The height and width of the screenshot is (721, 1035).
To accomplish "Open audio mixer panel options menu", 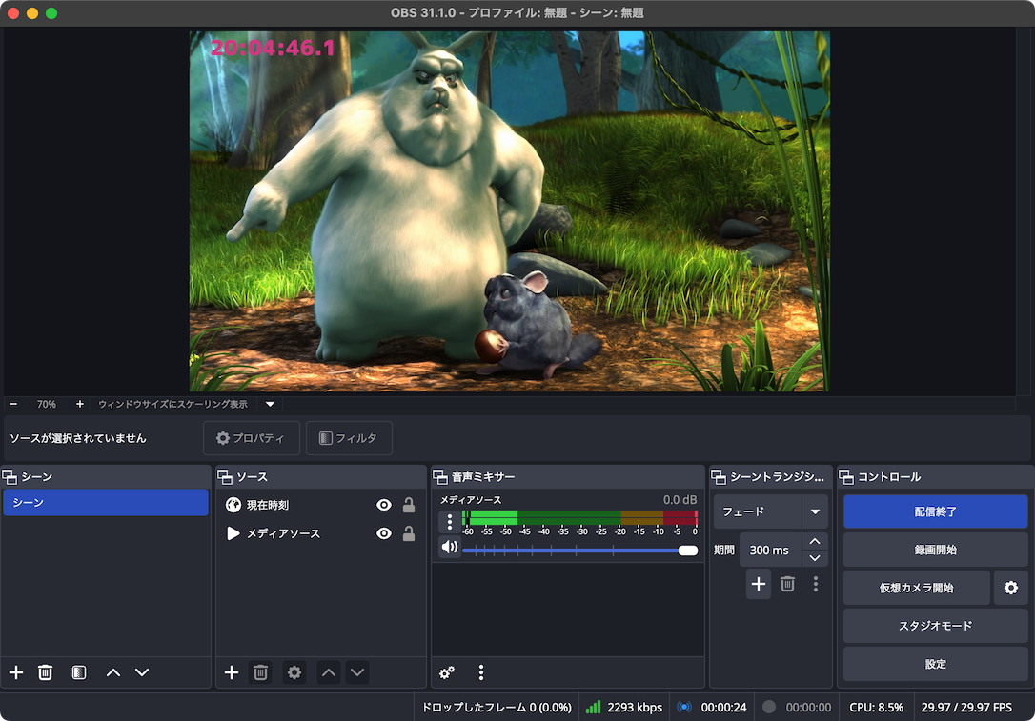I will 481,672.
